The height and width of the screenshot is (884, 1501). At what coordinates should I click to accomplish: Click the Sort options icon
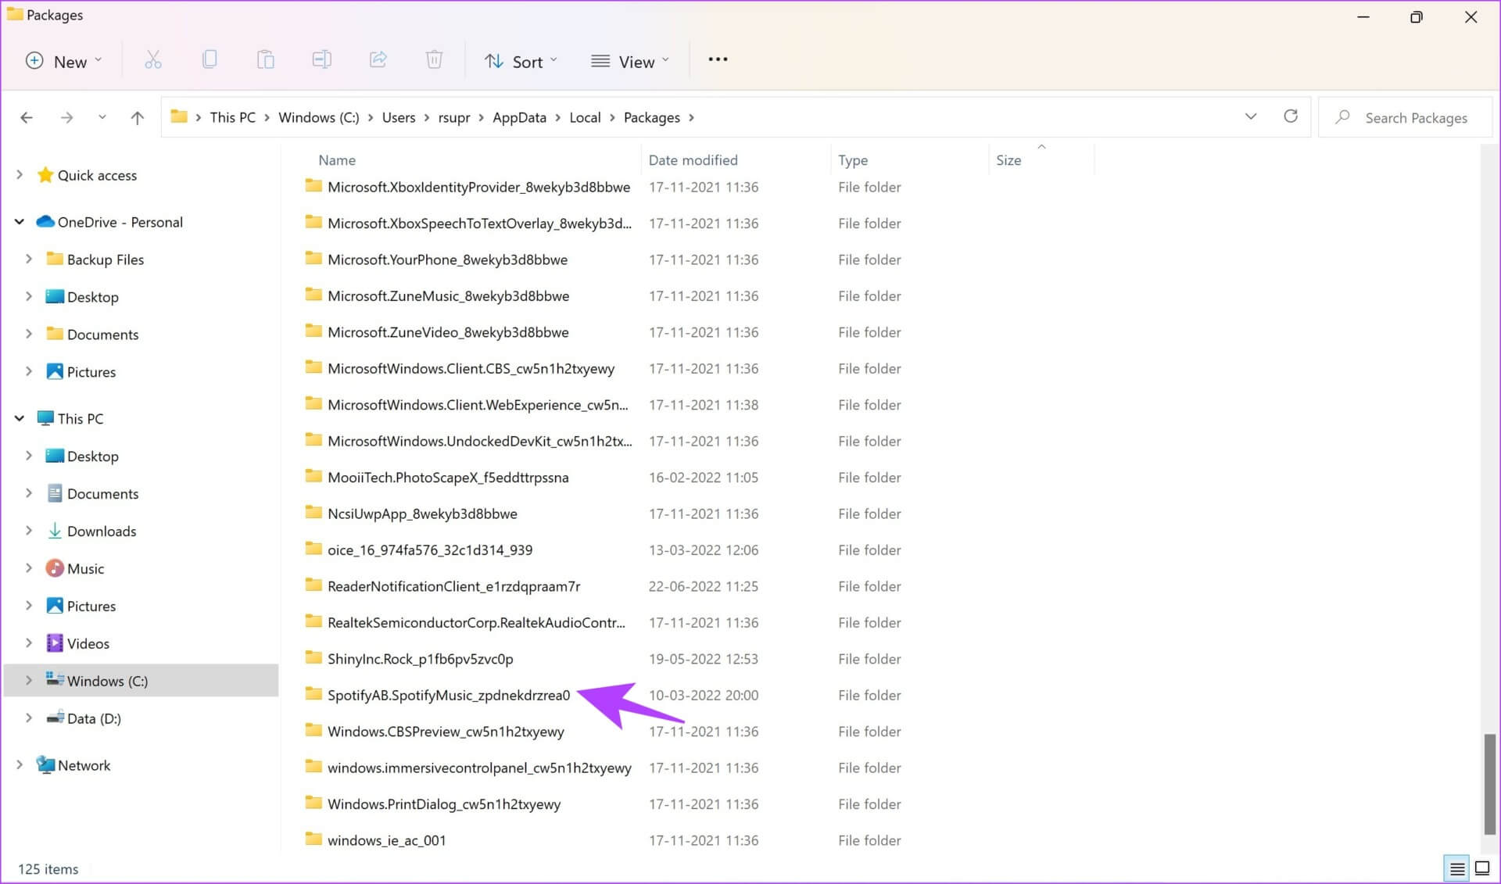[x=518, y=60]
